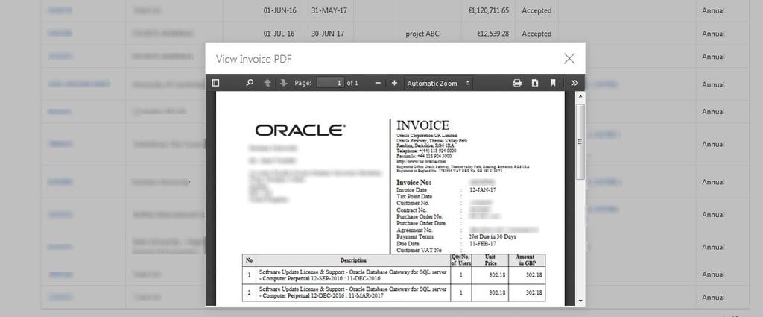Click the PDF scrollbar down arrow
The image size is (763, 317).
click(x=580, y=301)
